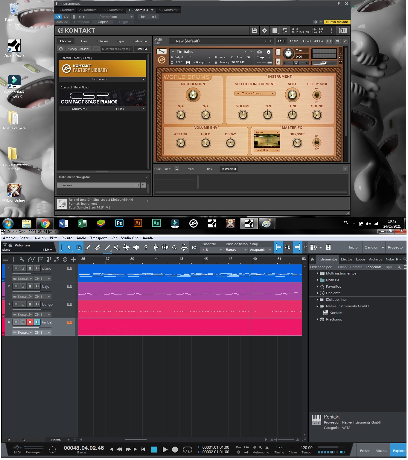Image resolution: width=408 pixels, height=460 pixels.
Task: Toggle Timbales mute M button
Action: pos(278,62)
